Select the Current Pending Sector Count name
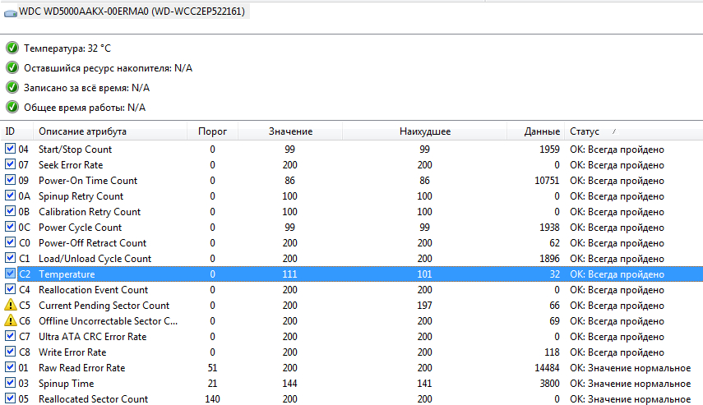Viewport: 703px width, 405px height. (104, 306)
